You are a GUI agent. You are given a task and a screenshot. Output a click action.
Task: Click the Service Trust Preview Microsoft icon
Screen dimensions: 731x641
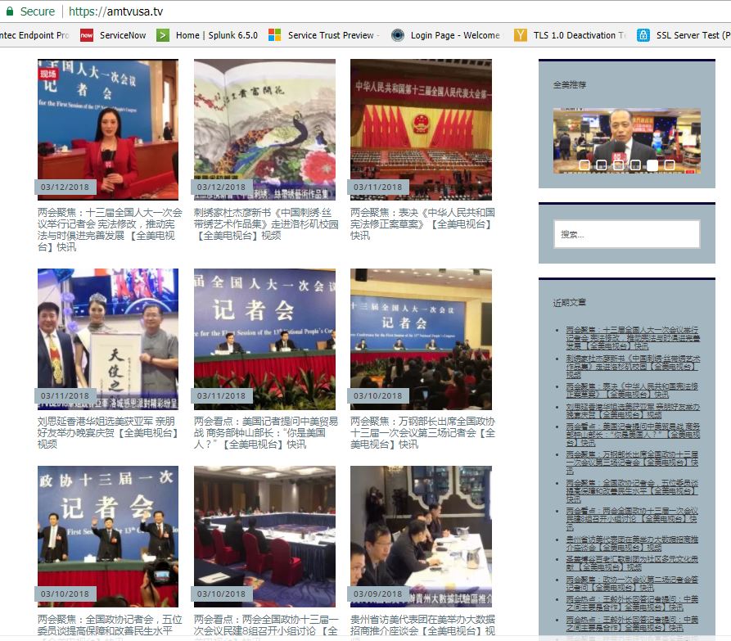pos(275,35)
